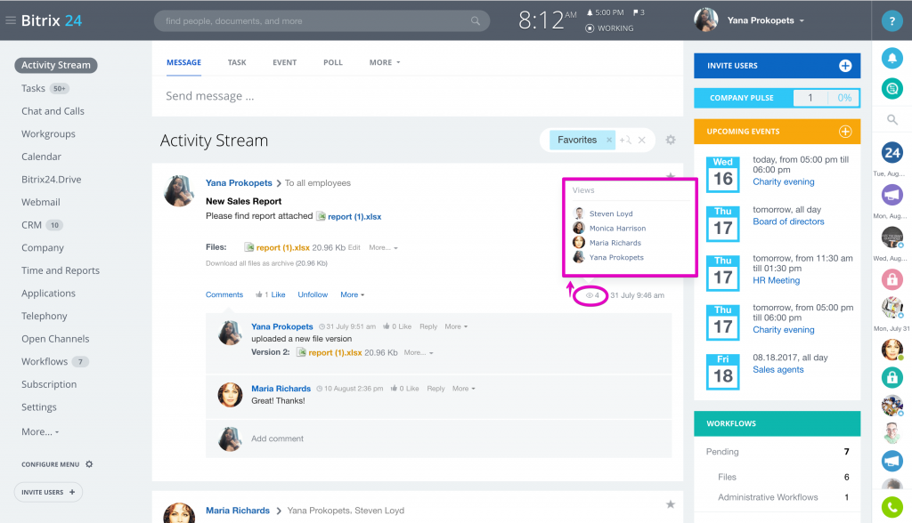Toggle favorite star on New Sales Report post

click(671, 176)
